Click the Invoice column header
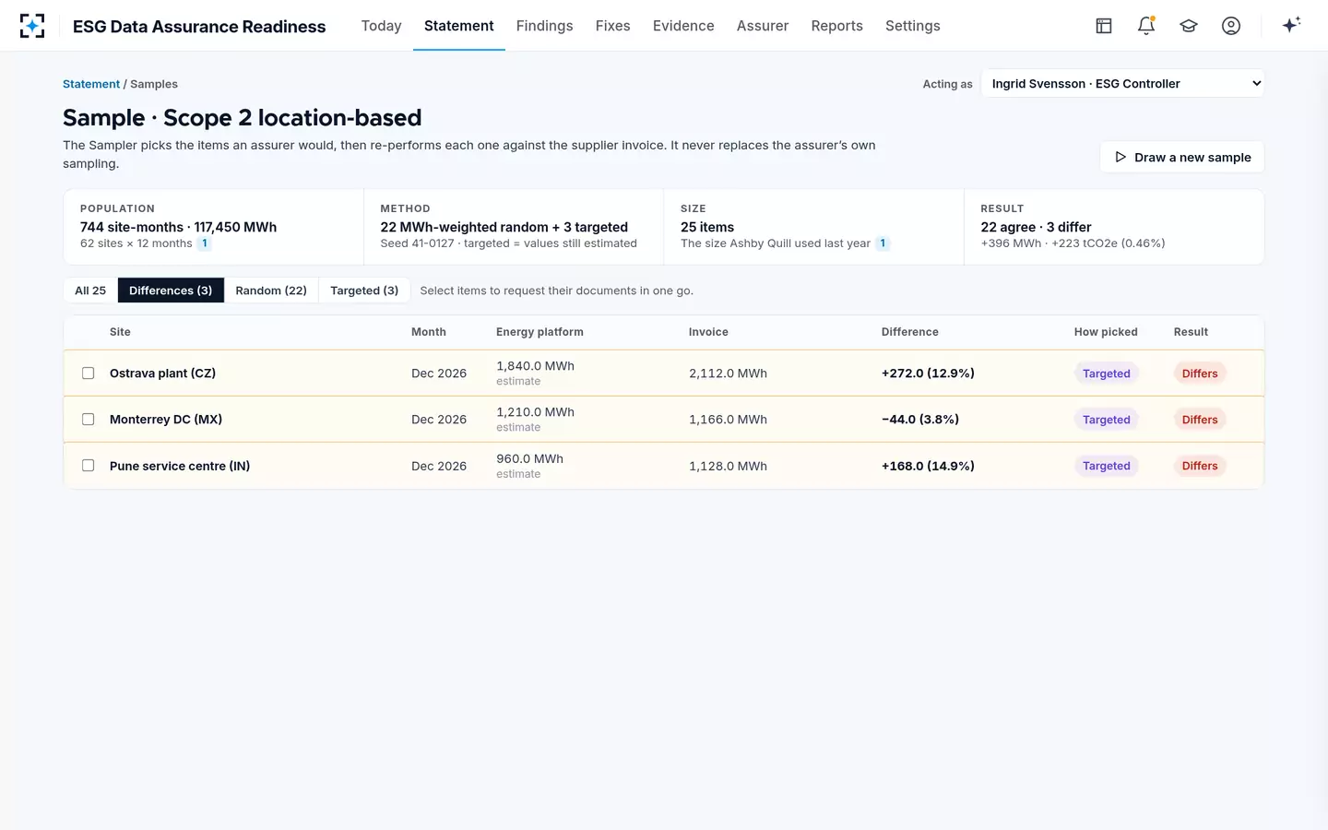This screenshot has height=830, width=1328. (x=708, y=332)
